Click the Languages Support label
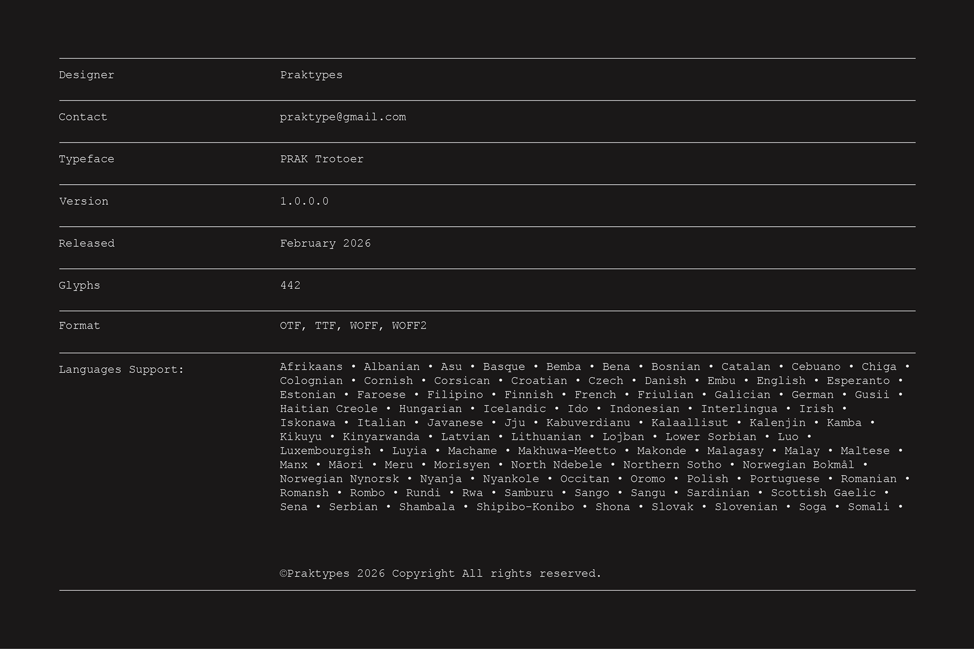Image resolution: width=974 pixels, height=649 pixels. [121, 370]
